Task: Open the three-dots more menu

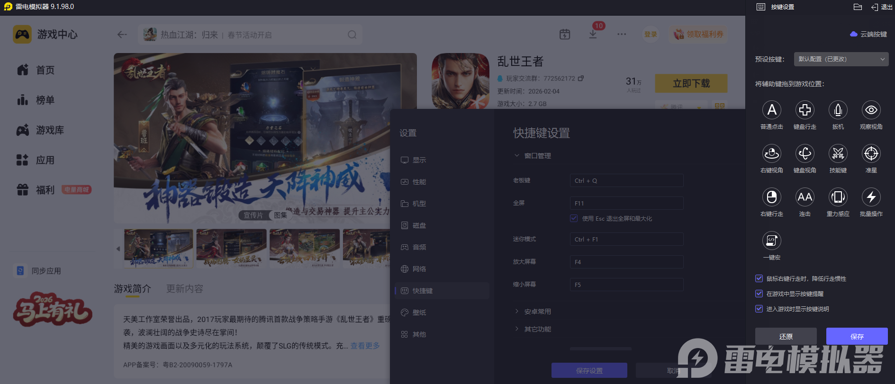Action: (x=622, y=35)
